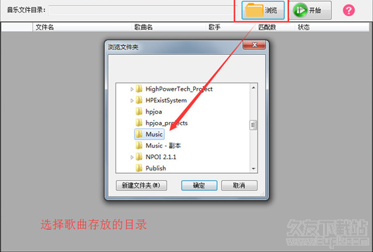Click the music directory (音乐文件目录) input field
The image size is (373, 252).
coord(143,10)
